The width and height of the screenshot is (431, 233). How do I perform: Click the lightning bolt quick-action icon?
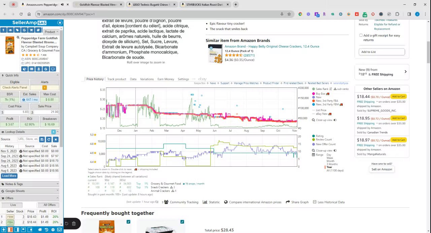[3, 30]
